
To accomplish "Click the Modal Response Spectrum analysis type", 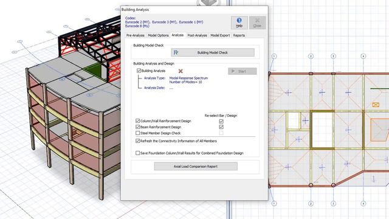I will tap(188, 78).
